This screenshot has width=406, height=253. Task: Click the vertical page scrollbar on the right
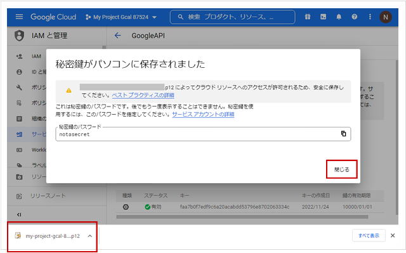click(396, 137)
